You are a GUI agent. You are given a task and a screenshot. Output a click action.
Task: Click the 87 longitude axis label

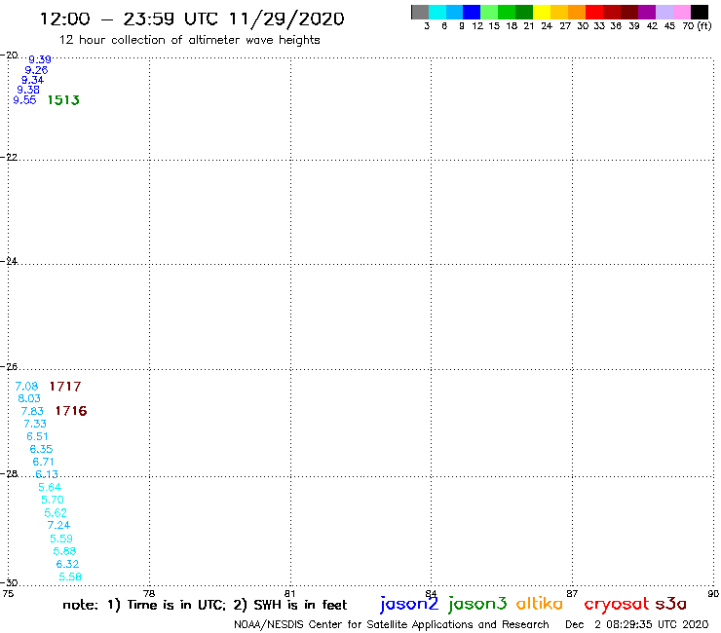(x=572, y=593)
